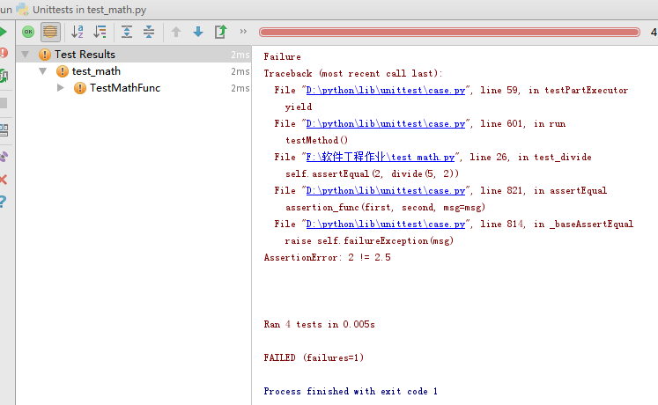Open case.py link at line 821
This screenshot has width=658, height=405.
(x=386, y=191)
